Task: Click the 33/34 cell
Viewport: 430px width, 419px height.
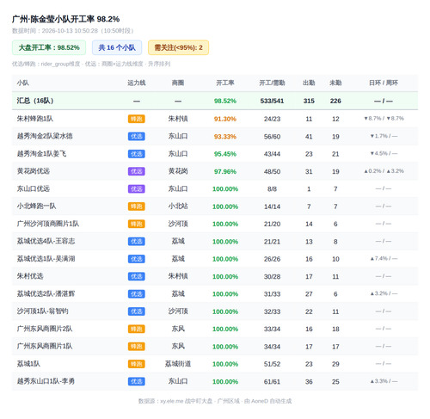Action: 272,329
